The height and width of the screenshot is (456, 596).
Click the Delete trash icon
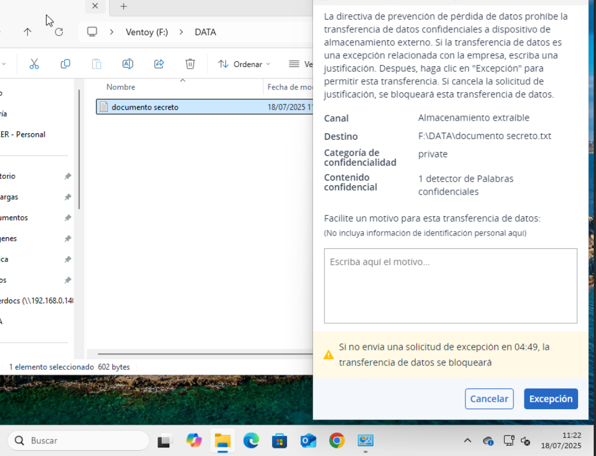190,64
